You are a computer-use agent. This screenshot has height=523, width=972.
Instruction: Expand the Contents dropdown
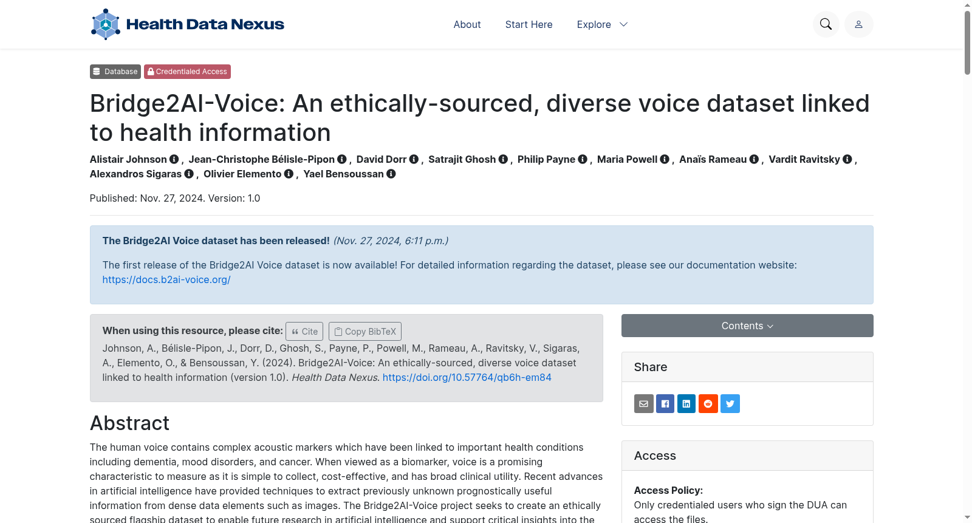tap(747, 326)
